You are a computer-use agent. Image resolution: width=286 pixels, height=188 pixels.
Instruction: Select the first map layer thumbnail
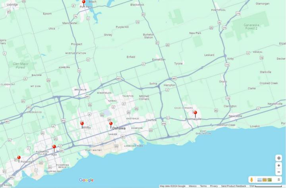[259, 180]
